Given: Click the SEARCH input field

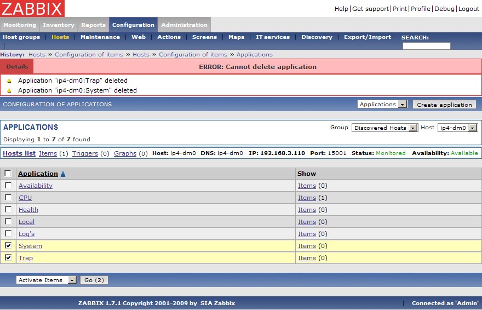Looking at the screenshot, I should (426, 46).
